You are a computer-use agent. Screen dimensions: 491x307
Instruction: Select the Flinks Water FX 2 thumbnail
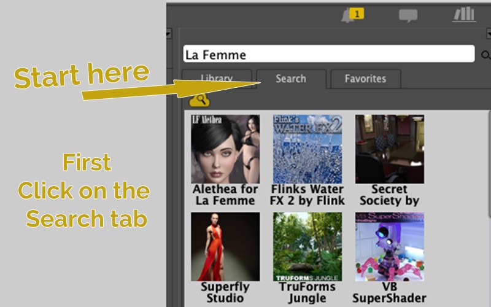pyautogui.click(x=307, y=149)
